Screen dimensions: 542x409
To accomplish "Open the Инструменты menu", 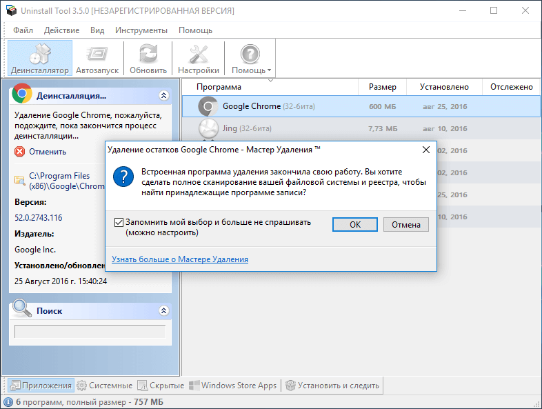I will (x=141, y=30).
